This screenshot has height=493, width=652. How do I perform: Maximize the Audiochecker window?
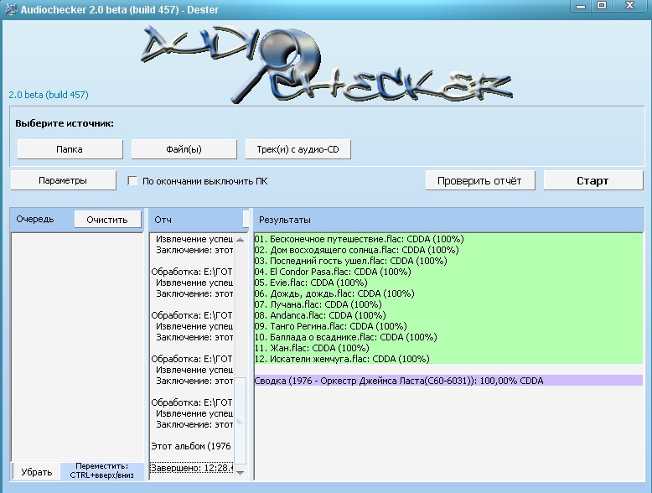602,6
